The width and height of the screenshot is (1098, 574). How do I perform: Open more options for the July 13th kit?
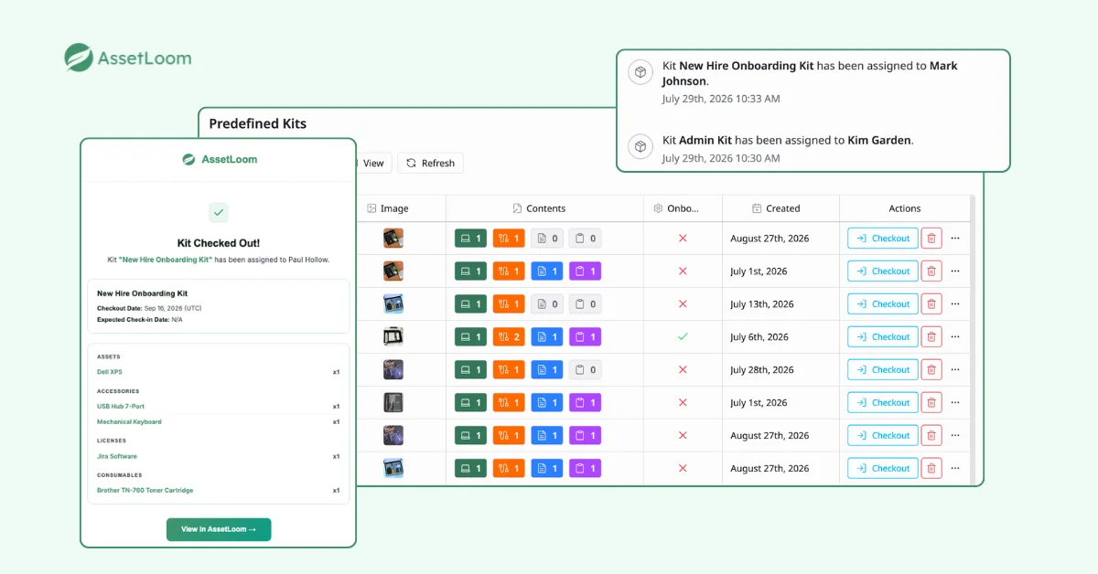point(955,303)
